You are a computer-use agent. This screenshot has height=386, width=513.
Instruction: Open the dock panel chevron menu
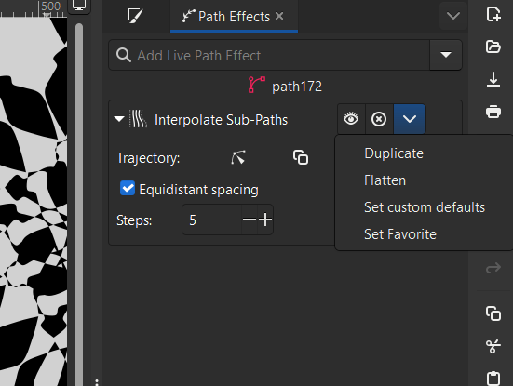click(x=453, y=16)
